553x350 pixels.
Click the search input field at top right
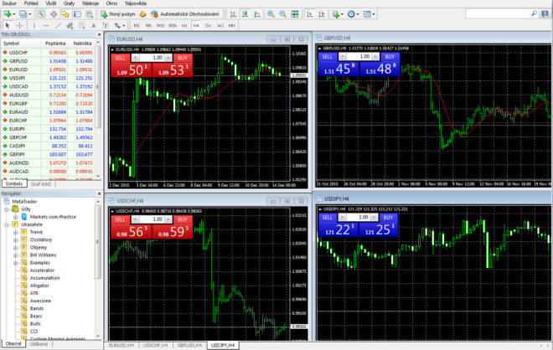498,13
